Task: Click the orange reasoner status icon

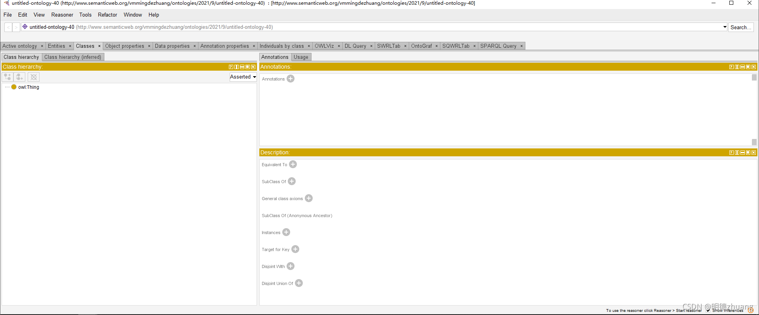Action: coord(751,310)
